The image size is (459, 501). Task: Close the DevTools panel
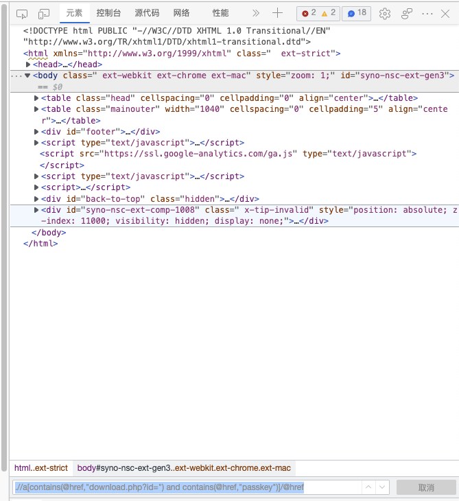coord(445,13)
